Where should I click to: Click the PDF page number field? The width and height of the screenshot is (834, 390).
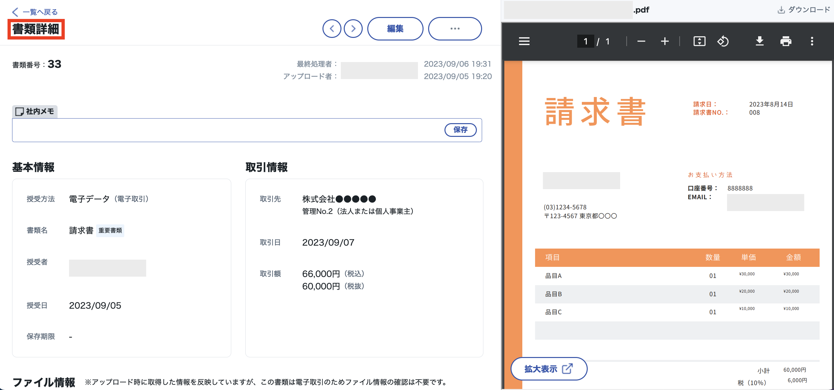pyautogui.click(x=585, y=41)
